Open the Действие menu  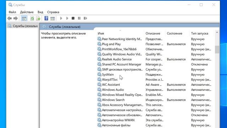27,12
